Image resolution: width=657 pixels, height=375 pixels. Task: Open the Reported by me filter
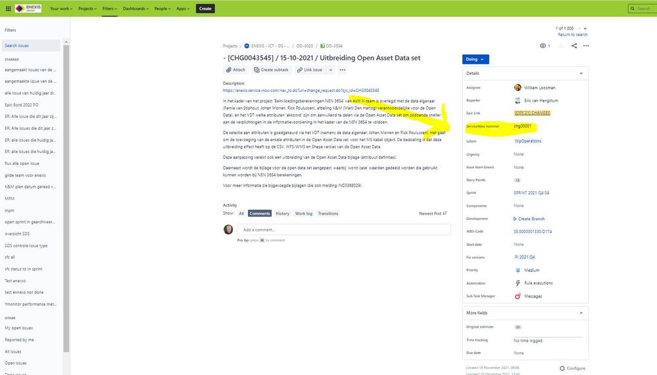click(x=19, y=340)
